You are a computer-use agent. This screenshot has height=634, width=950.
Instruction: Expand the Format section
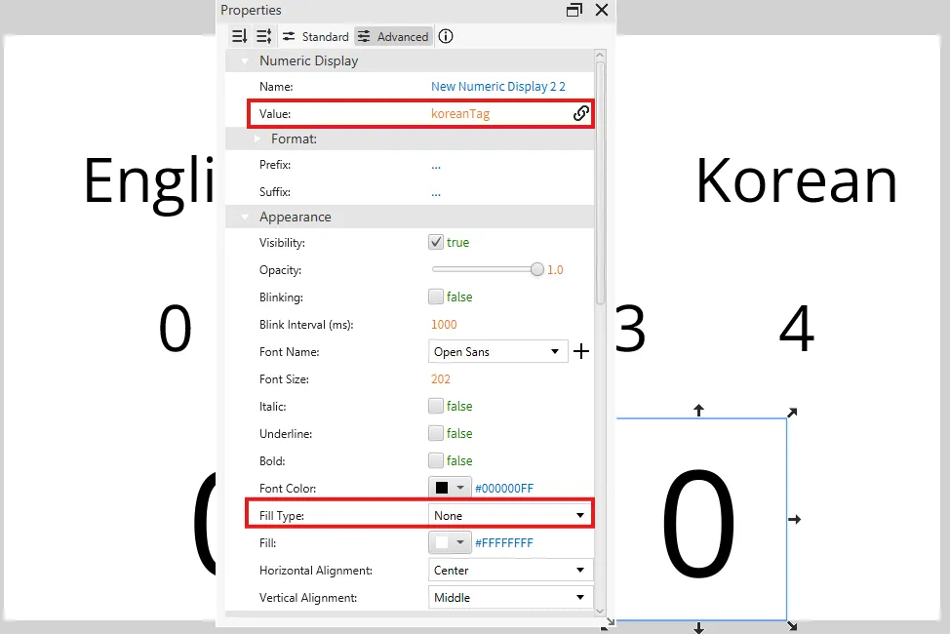[x=257, y=139]
